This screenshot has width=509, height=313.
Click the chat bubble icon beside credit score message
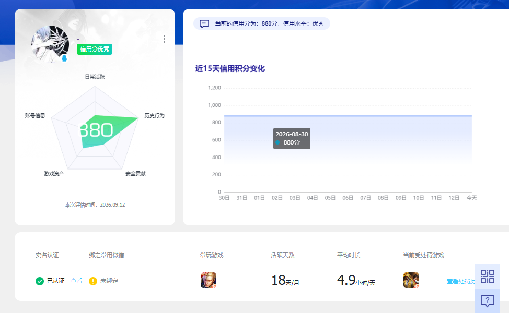204,23
